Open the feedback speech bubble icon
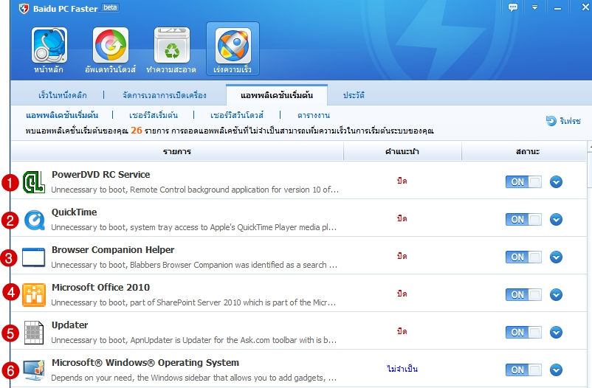The image size is (592, 388). click(513, 7)
